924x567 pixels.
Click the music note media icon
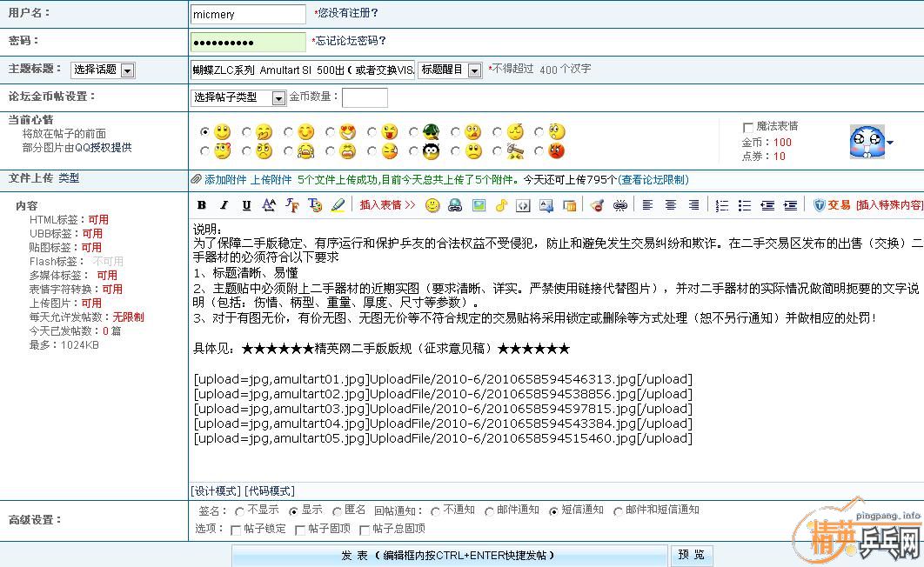[x=501, y=205]
